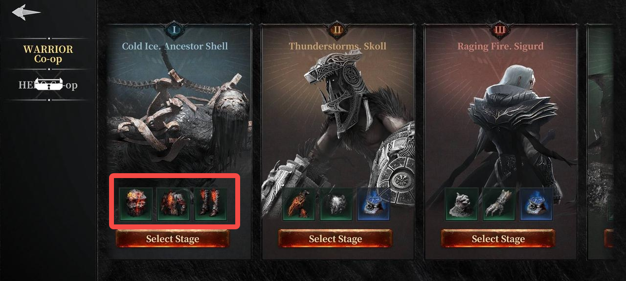Click the blue pouch reward under Skoll
Viewport: 626px width, 281px height.
[x=374, y=204]
